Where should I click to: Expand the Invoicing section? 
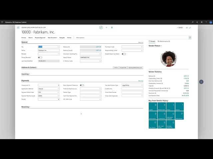click(x=26, y=74)
